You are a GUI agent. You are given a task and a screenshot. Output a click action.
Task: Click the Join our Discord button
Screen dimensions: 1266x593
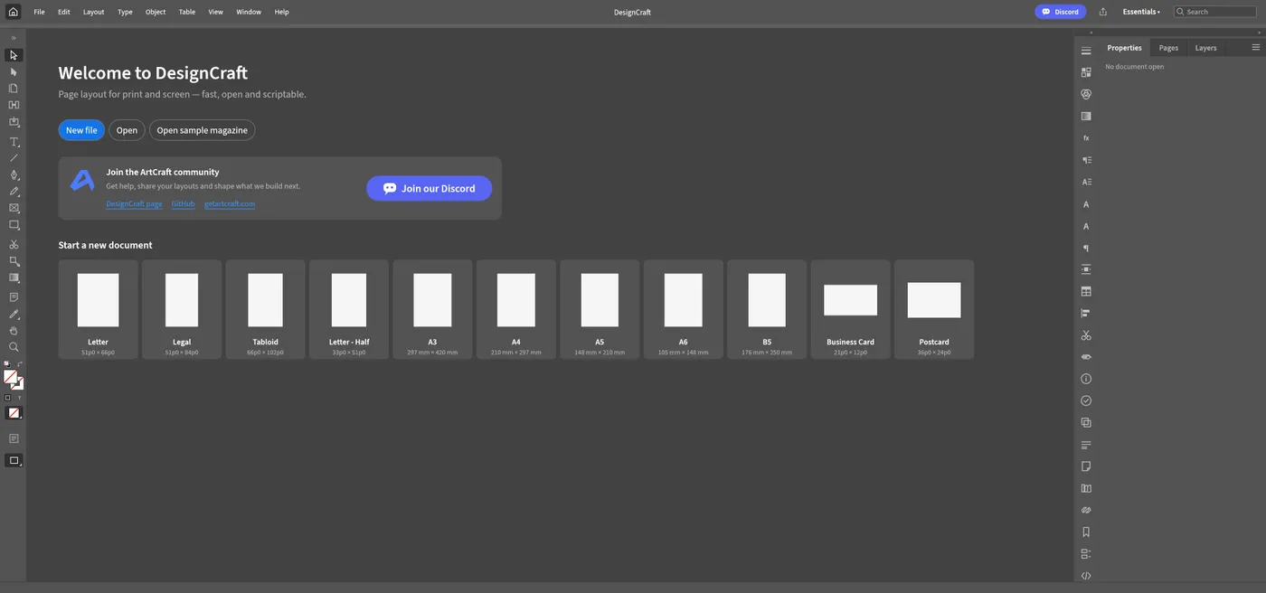pos(429,188)
